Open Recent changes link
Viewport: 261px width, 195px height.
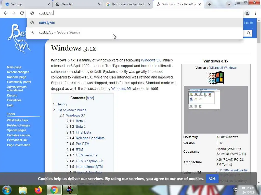click(x=18, y=72)
